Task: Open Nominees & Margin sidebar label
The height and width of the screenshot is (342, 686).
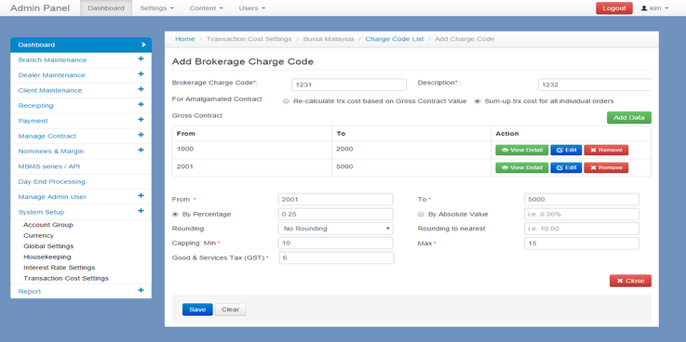Action: tap(51, 151)
